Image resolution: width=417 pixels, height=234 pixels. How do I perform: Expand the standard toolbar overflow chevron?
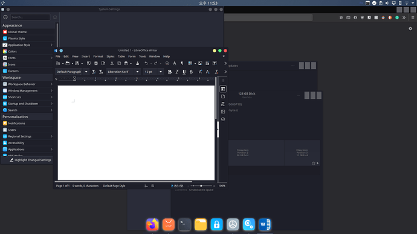[225, 63]
